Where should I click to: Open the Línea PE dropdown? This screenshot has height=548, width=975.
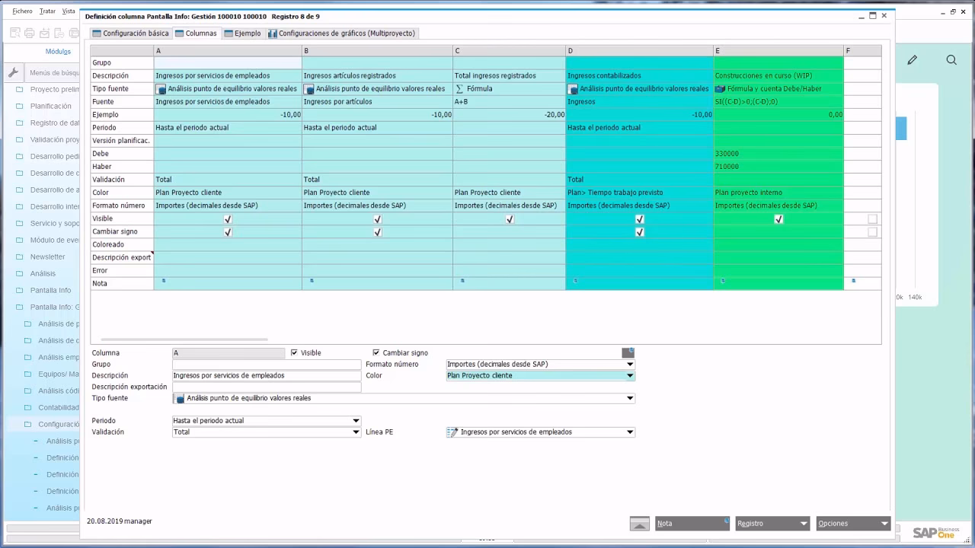point(629,432)
